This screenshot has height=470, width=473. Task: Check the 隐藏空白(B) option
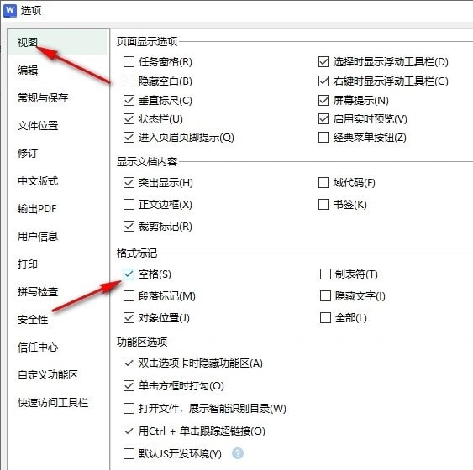click(x=129, y=81)
